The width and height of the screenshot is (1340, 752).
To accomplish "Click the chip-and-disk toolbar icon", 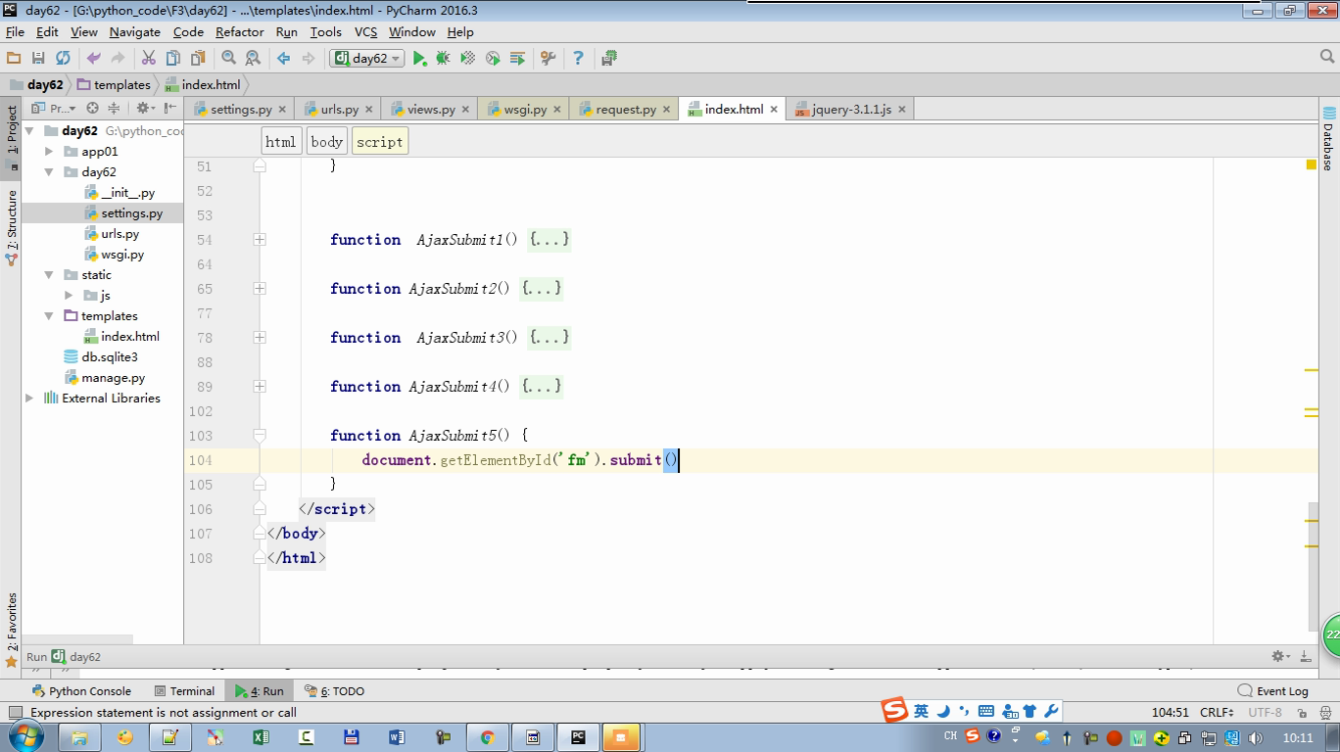I will click(609, 59).
